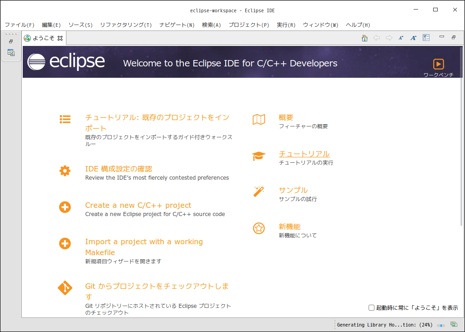Image resolution: width=465 pixels, height=332 pixels.
Task: Click the list icon beside import tutorial
Action: 65,119
